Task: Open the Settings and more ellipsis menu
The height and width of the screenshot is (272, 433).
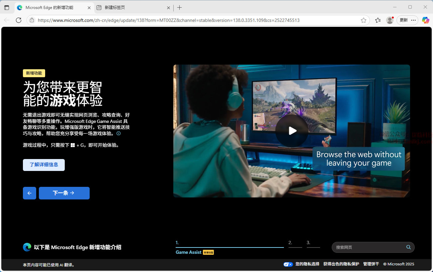Action: coord(413,20)
